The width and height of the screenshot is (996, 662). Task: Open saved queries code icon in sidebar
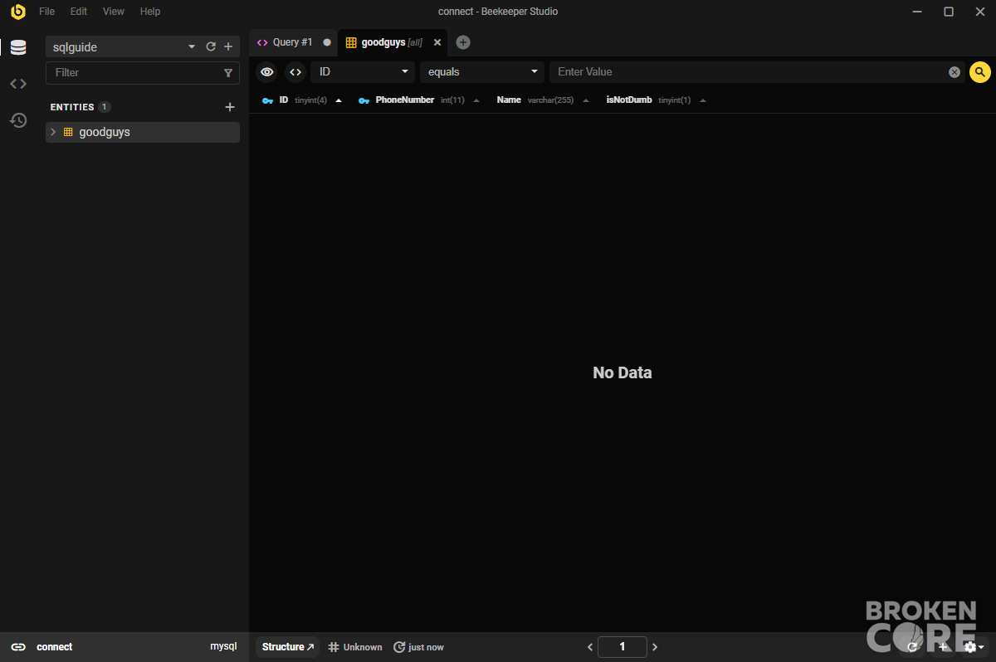pos(18,84)
